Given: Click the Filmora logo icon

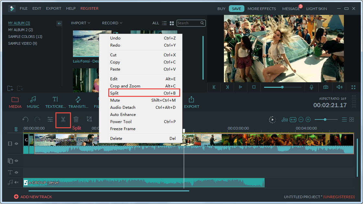Looking at the screenshot, I should pos(12,8).
